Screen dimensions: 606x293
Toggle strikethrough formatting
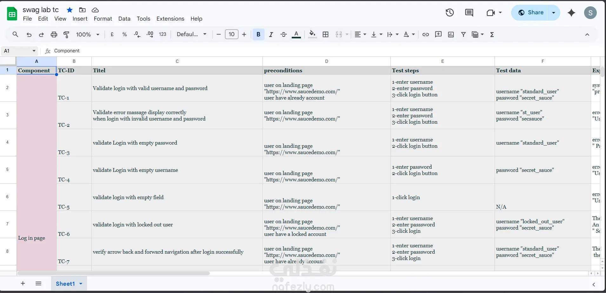click(x=283, y=35)
